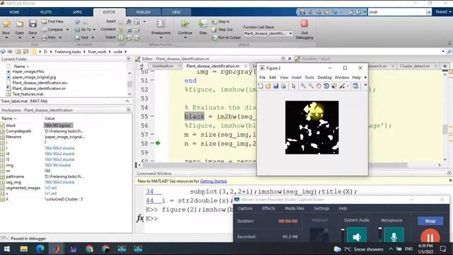Save the script with the Save icon

click(33, 24)
